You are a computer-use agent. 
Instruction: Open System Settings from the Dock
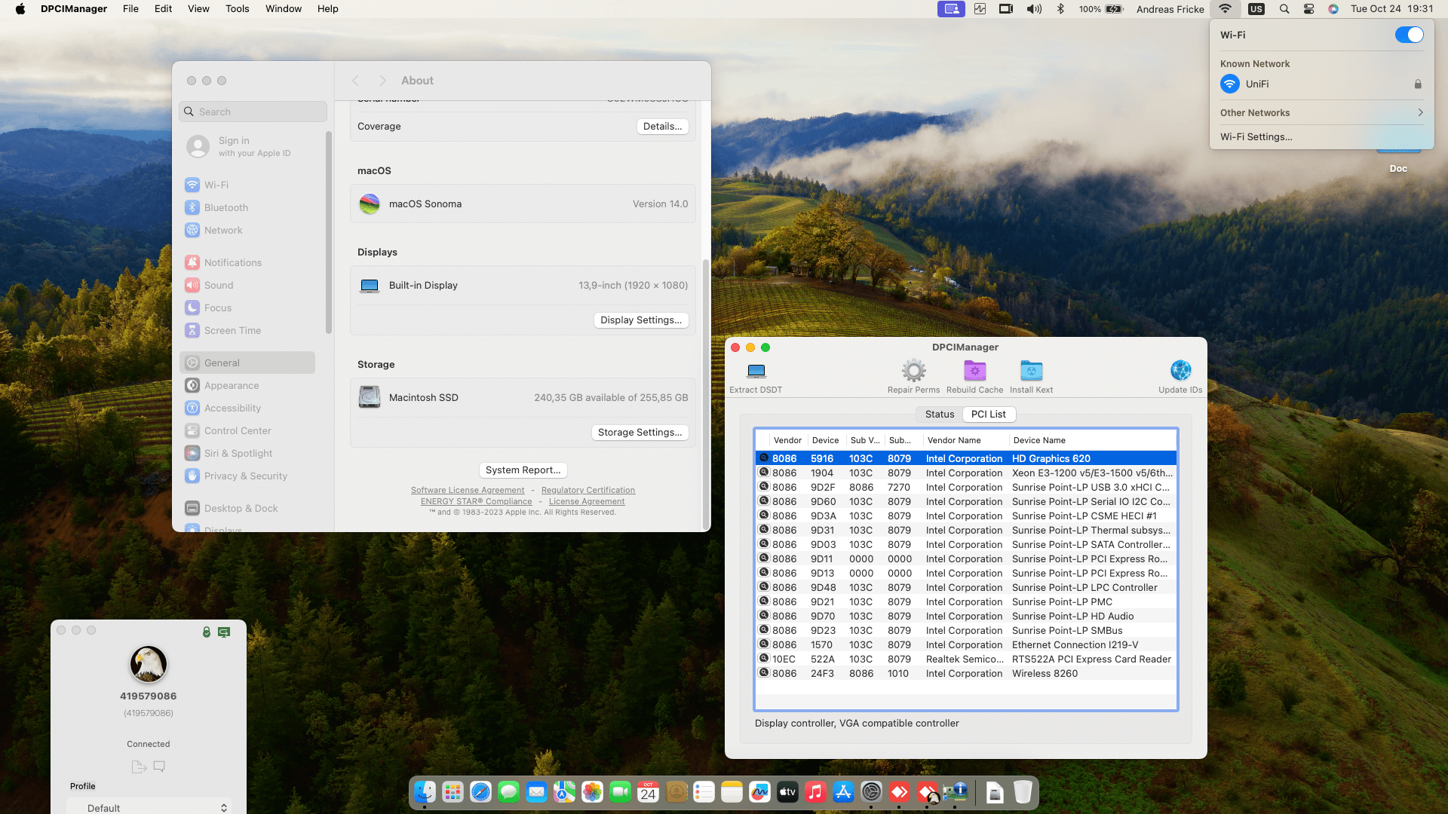pyautogui.click(x=871, y=792)
